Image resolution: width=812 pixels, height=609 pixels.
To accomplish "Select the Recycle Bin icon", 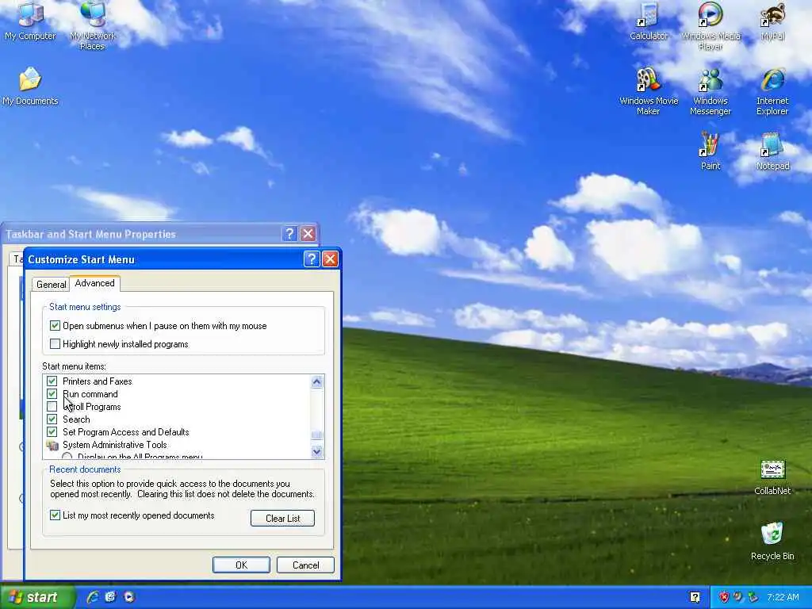I will coord(772,541).
